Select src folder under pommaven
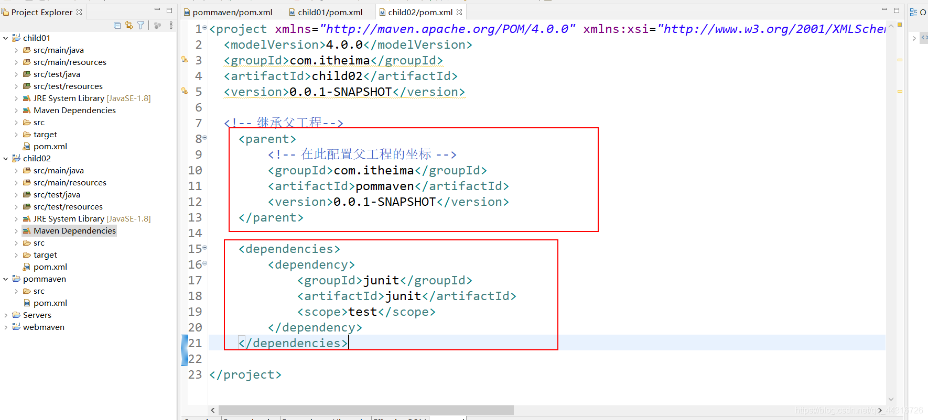The width and height of the screenshot is (928, 420). [39, 291]
